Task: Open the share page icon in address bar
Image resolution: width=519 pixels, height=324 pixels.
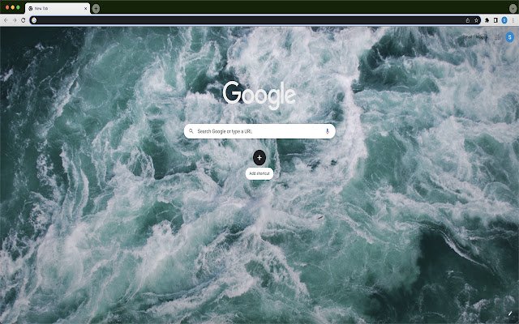Action: (x=468, y=20)
